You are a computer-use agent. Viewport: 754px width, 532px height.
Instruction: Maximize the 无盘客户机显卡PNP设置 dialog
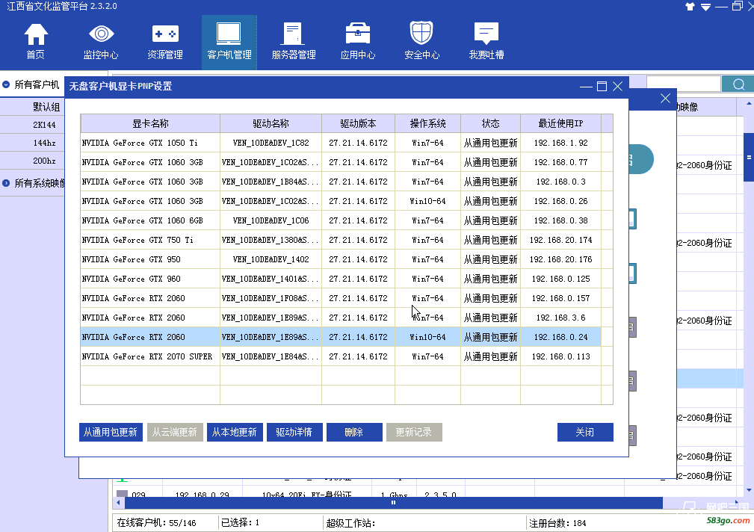pos(602,87)
